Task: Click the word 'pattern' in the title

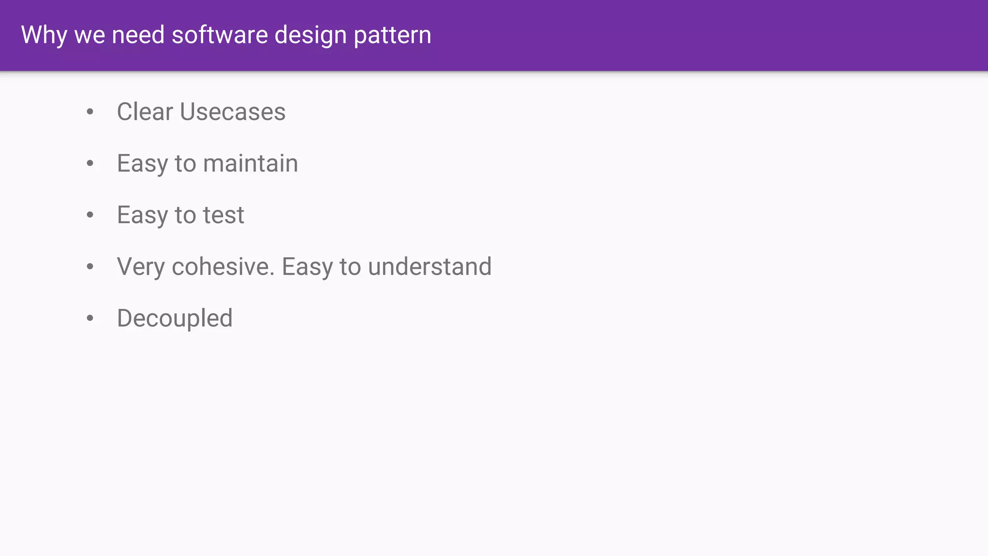Action: [x=392, y=35]
